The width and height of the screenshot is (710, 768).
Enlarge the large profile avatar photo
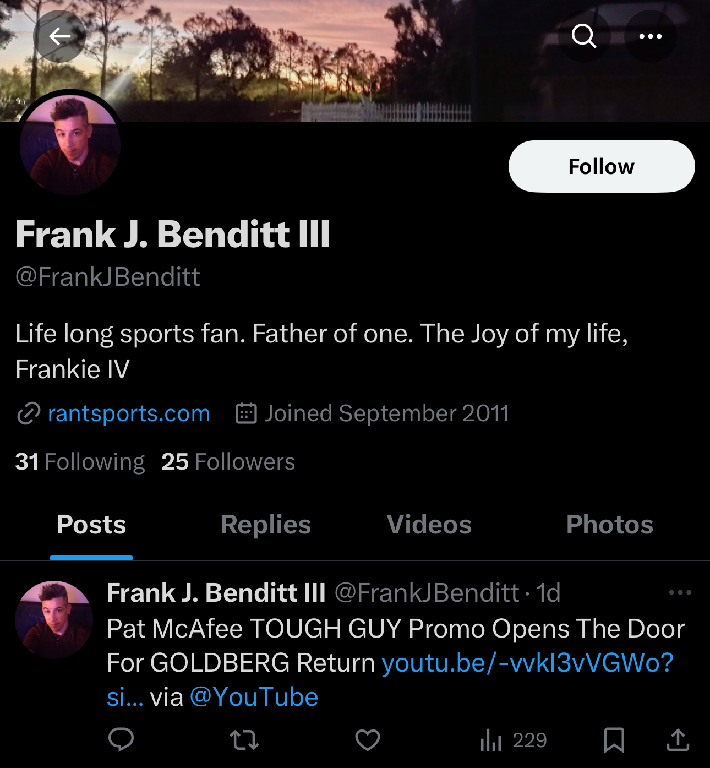pyautogui.click(x=70, y=145)
